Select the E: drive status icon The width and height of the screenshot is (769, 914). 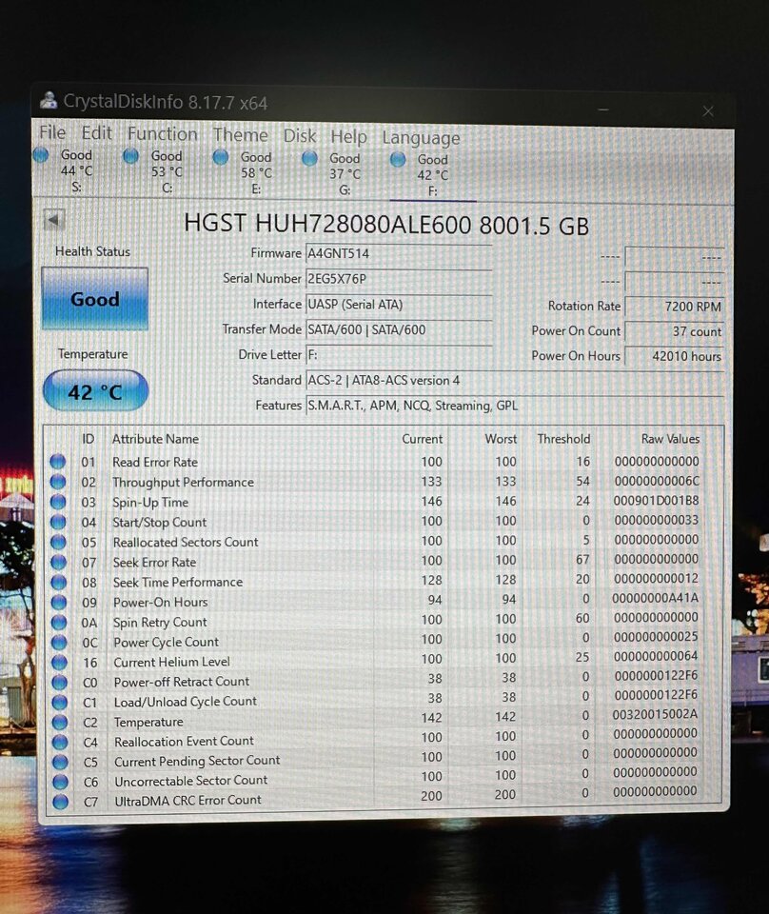tap(220, 157)
